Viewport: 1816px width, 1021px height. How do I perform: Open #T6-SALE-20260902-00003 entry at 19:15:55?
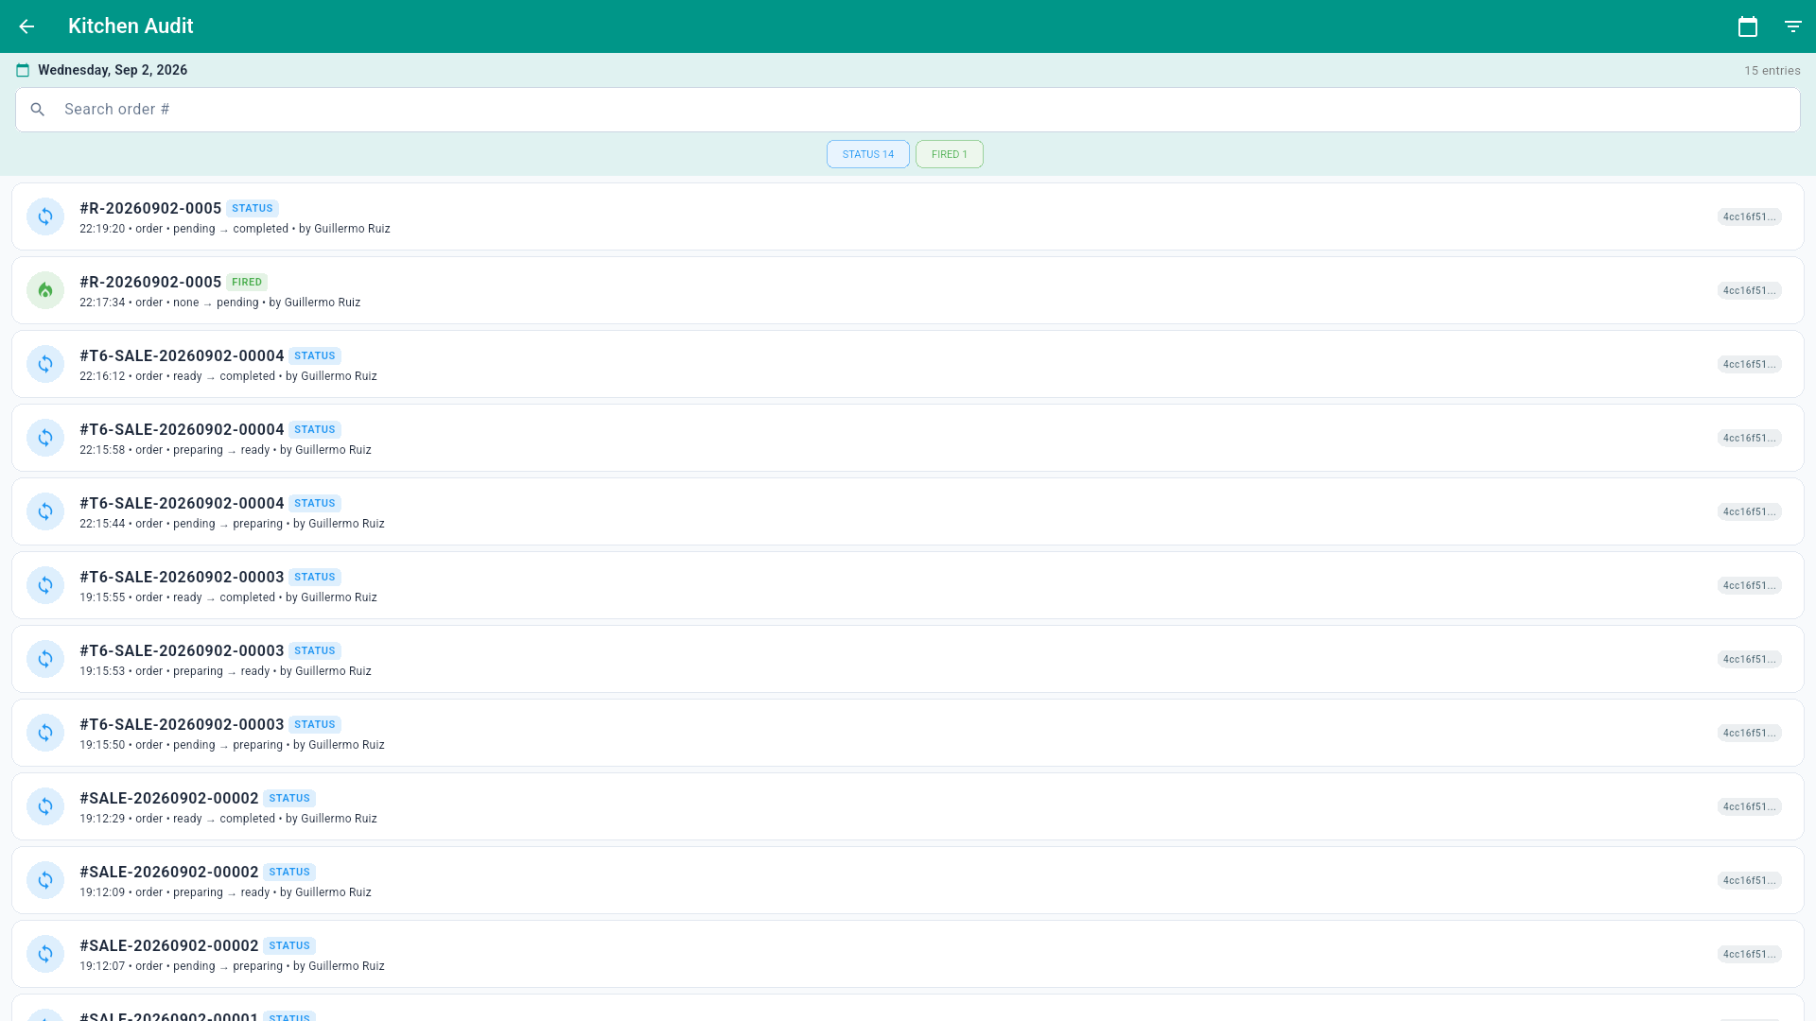coord(908,585)
